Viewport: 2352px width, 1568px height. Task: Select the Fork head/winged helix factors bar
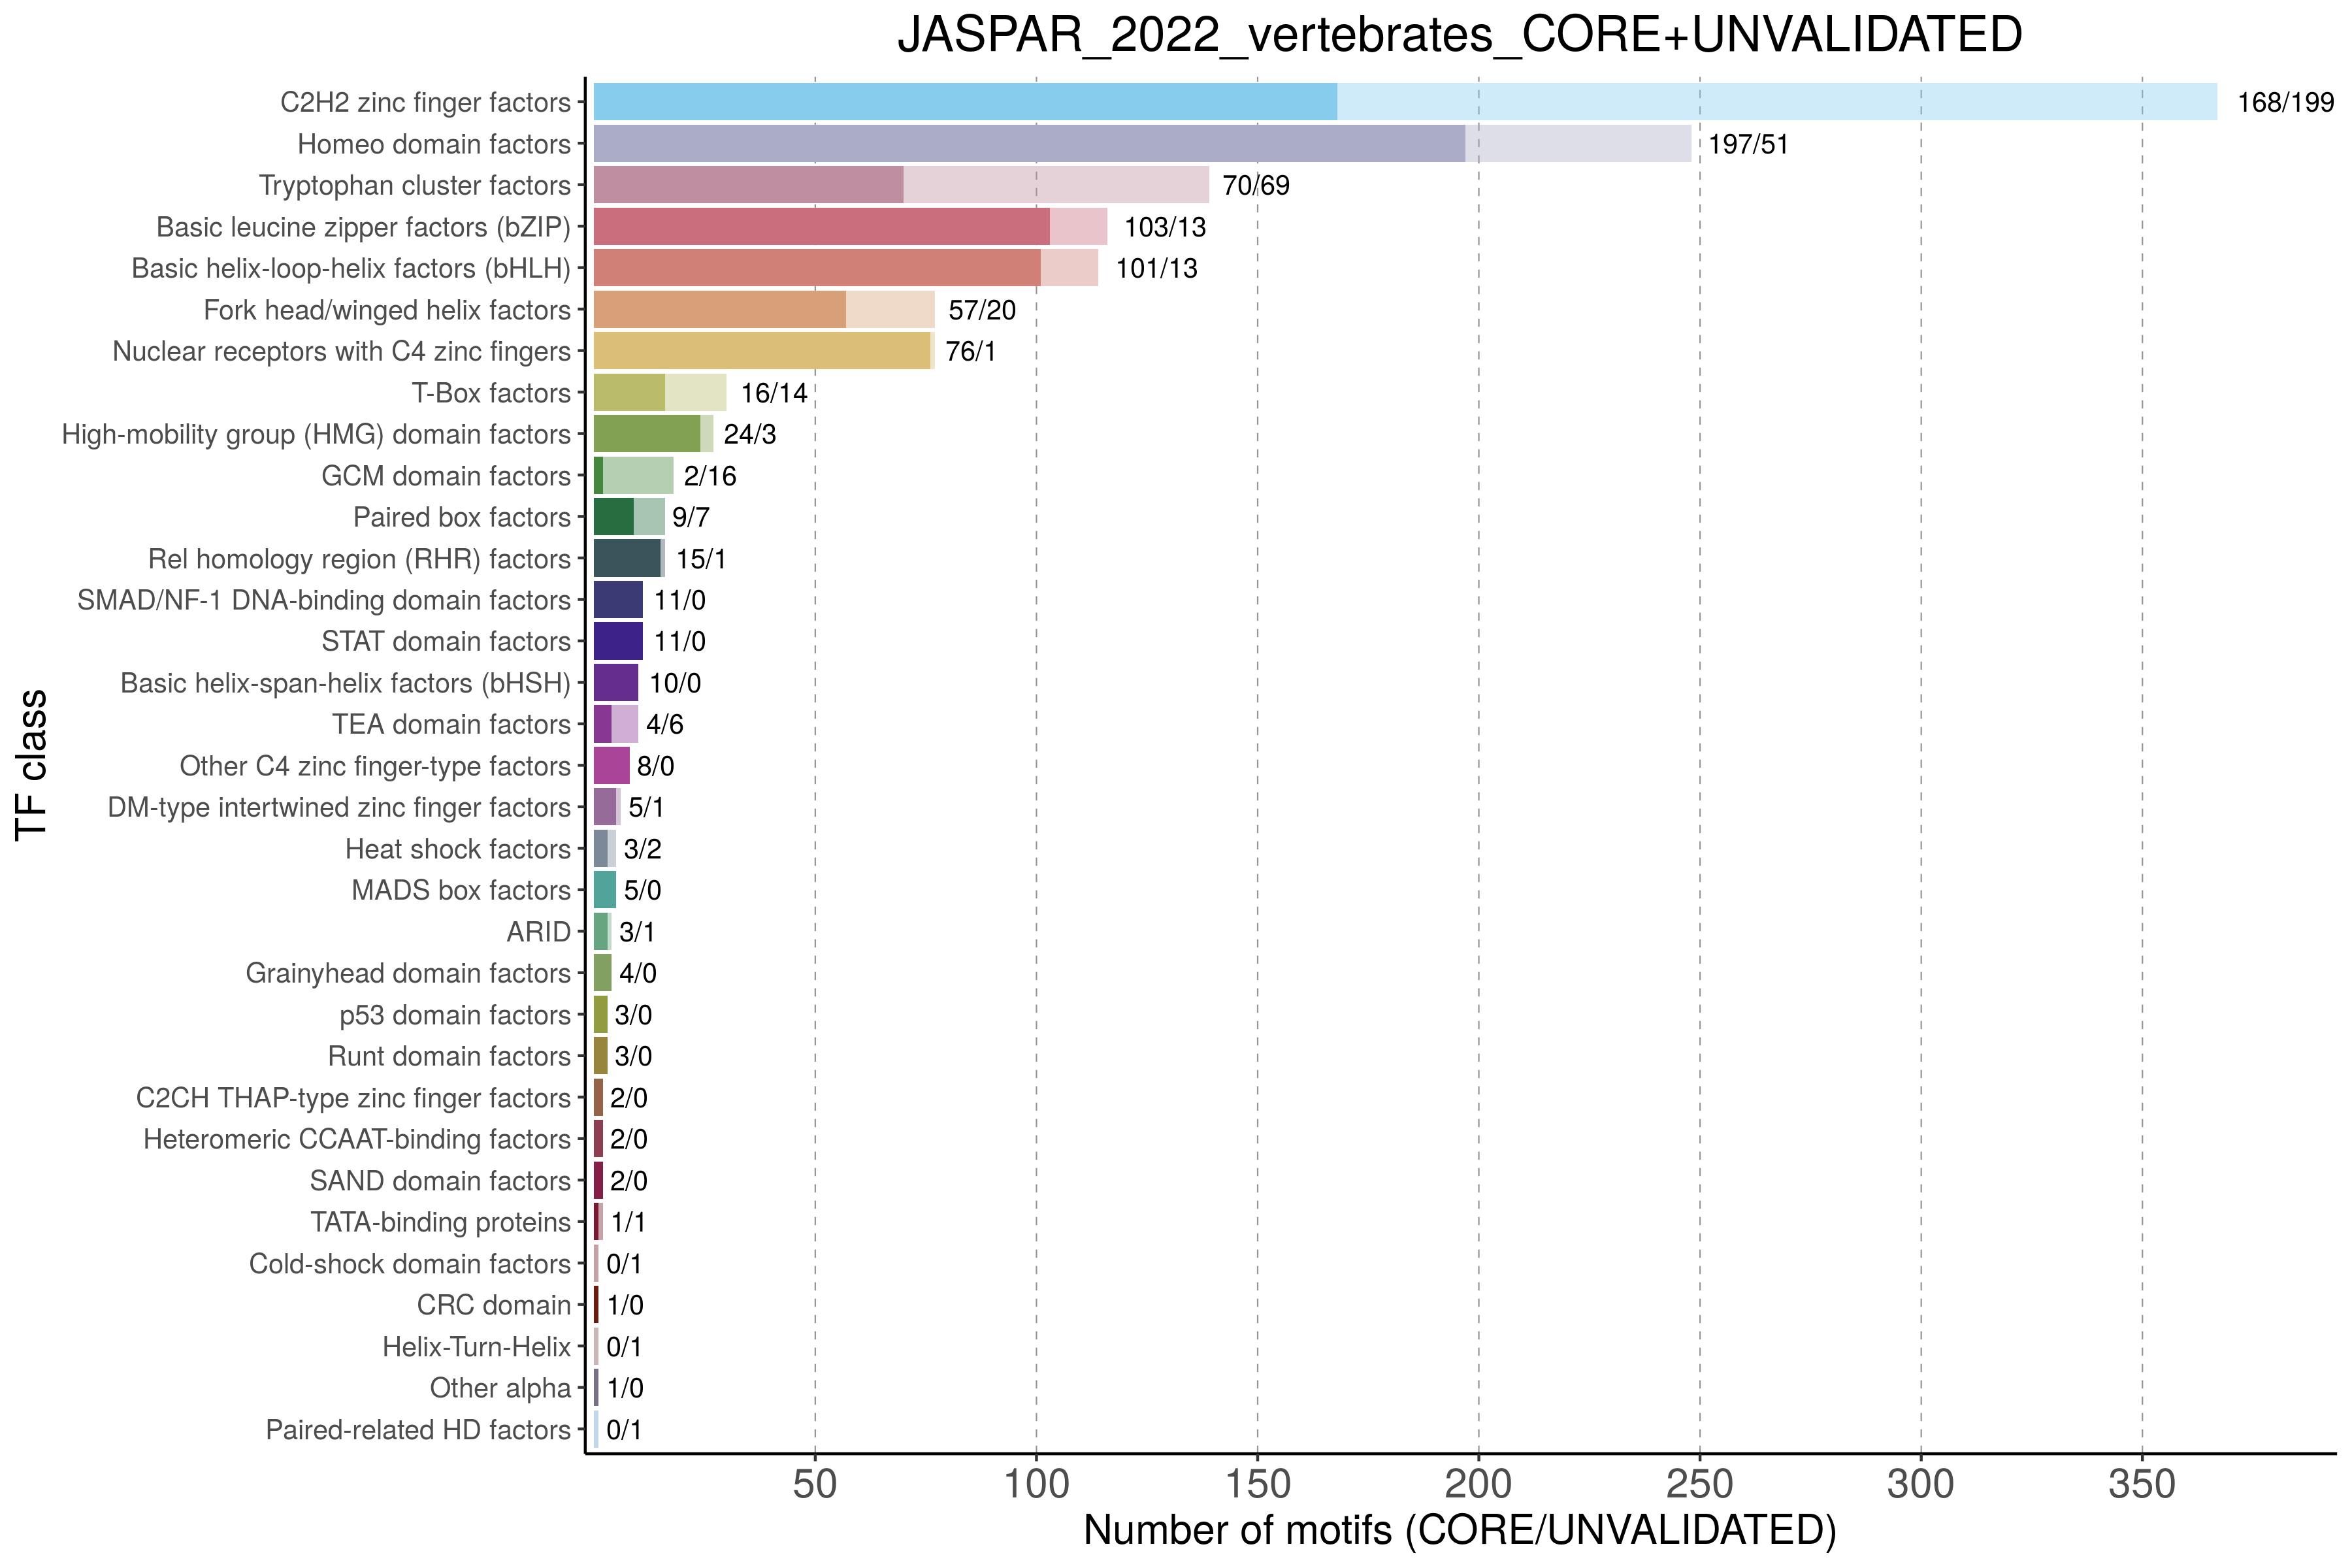(x=764, y=310)
